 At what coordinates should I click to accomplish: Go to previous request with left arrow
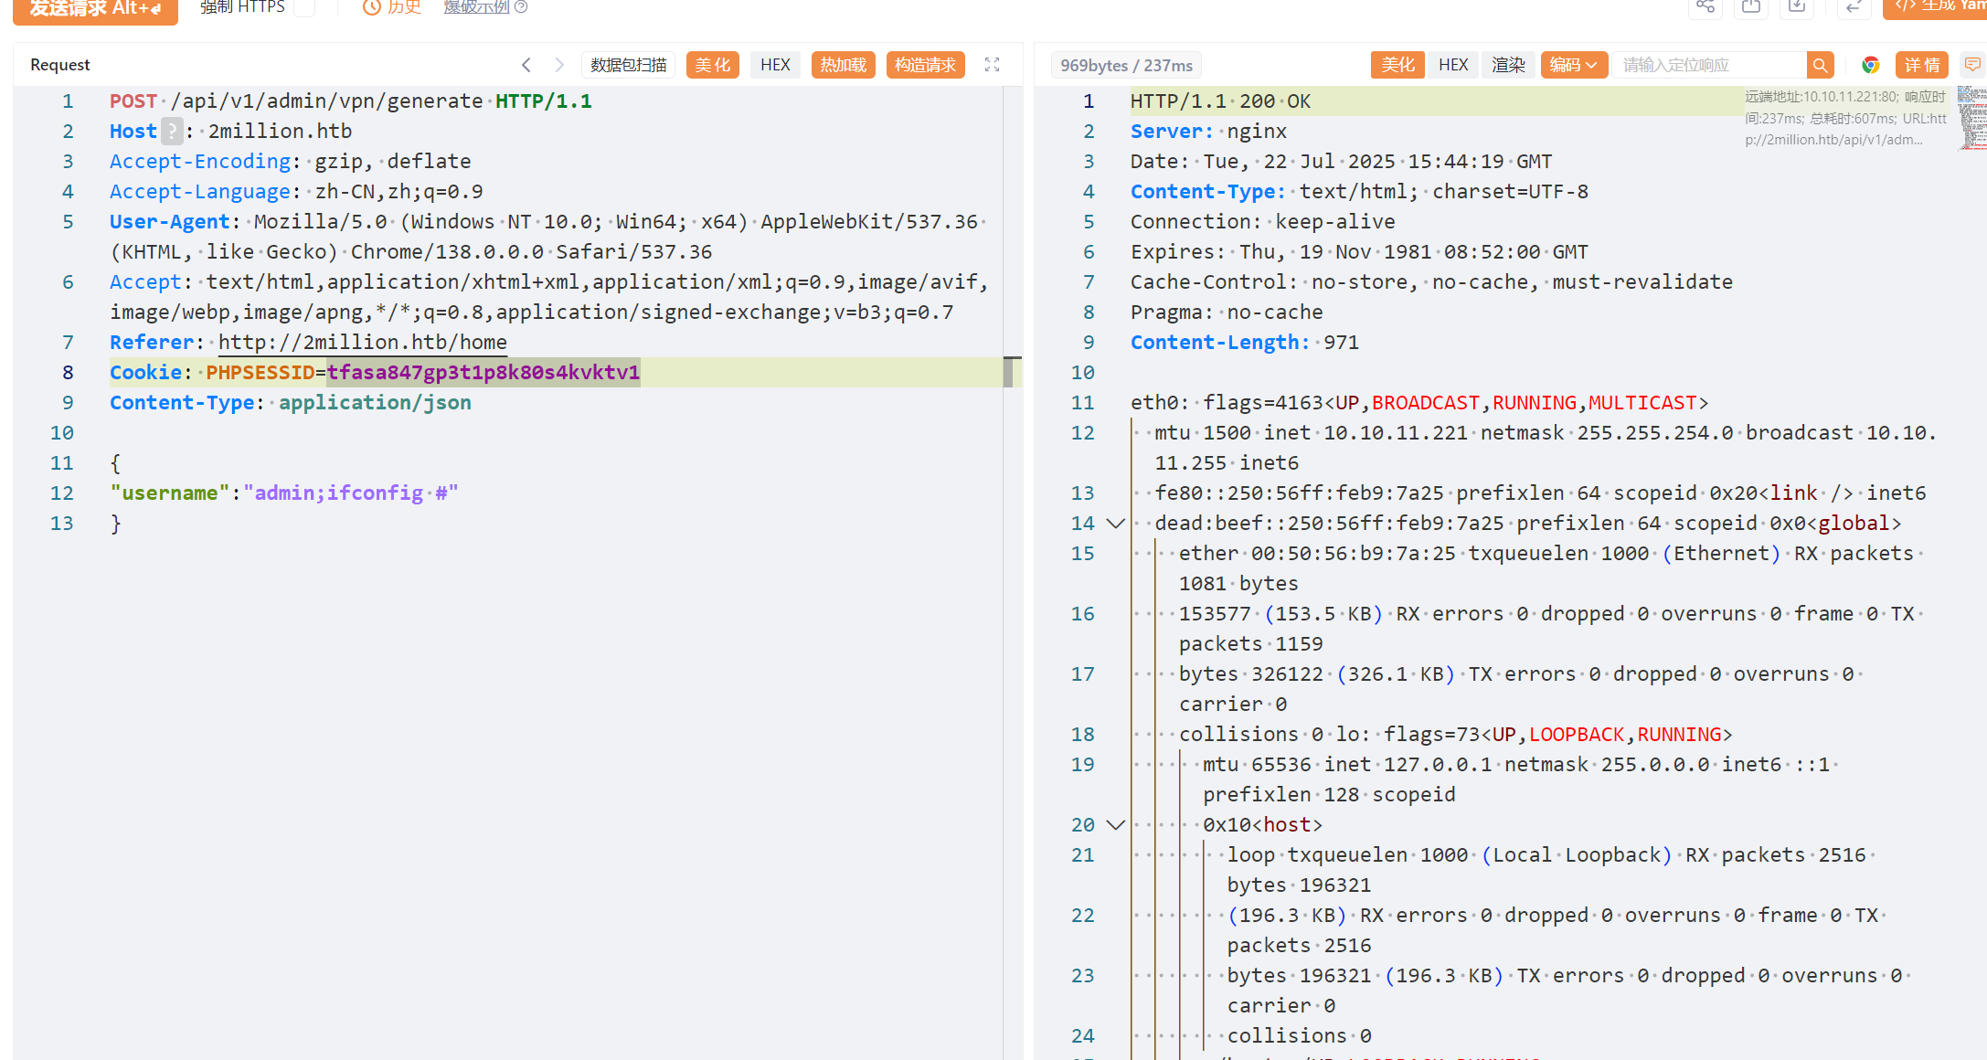[526, 65]
